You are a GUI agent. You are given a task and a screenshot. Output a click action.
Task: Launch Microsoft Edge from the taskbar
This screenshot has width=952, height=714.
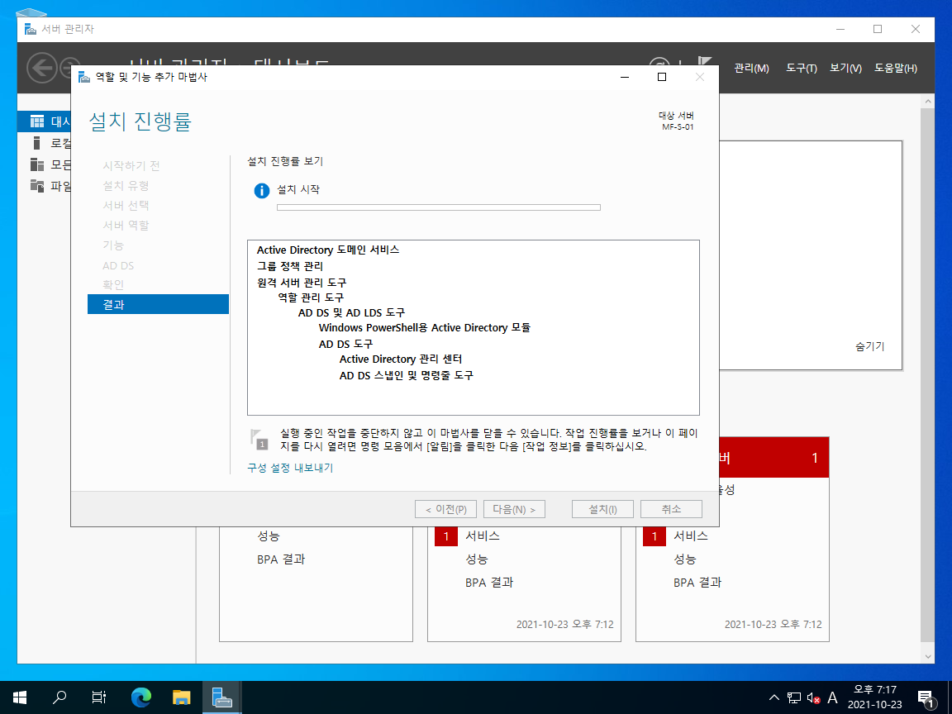tap(140, 697)
